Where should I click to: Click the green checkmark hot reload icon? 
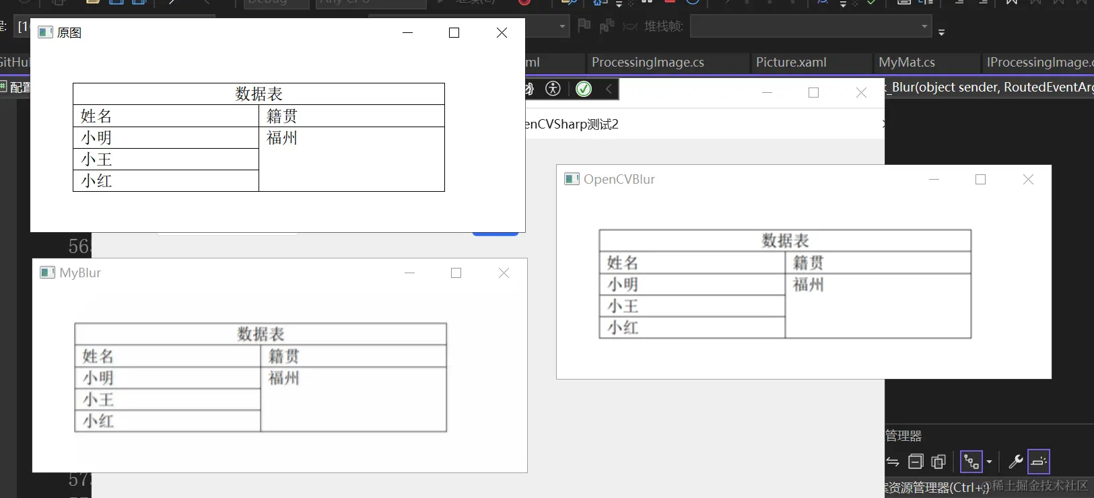coord(584,89)
